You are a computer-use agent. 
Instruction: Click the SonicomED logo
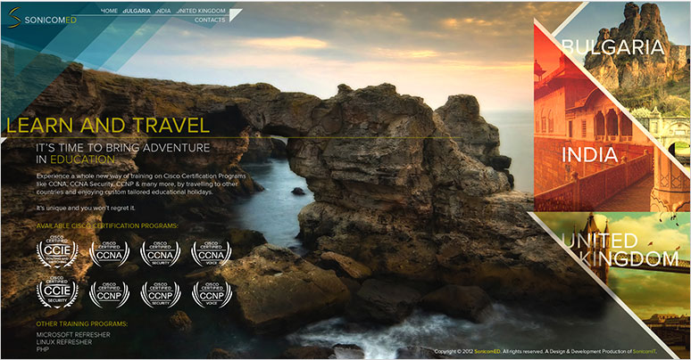pos(42,19)
